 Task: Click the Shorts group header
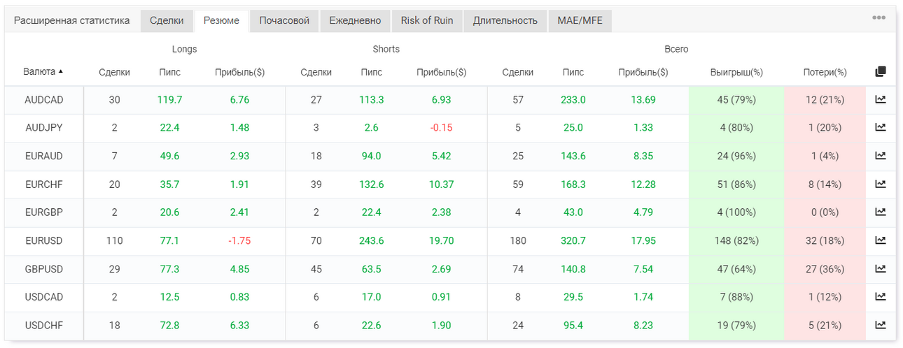[x=386, y=50]
